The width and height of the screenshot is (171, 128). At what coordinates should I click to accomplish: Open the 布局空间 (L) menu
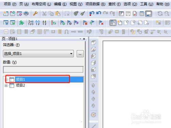(41, 4)
